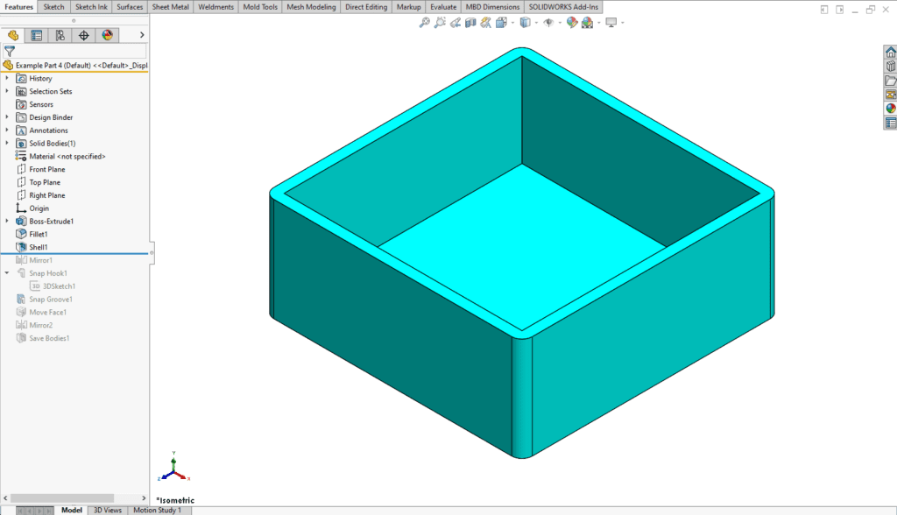This screenshot has width=897, height=515.
Task: Click Edit Appearance icon in view toolbar
Action: (x=571, y=23)
